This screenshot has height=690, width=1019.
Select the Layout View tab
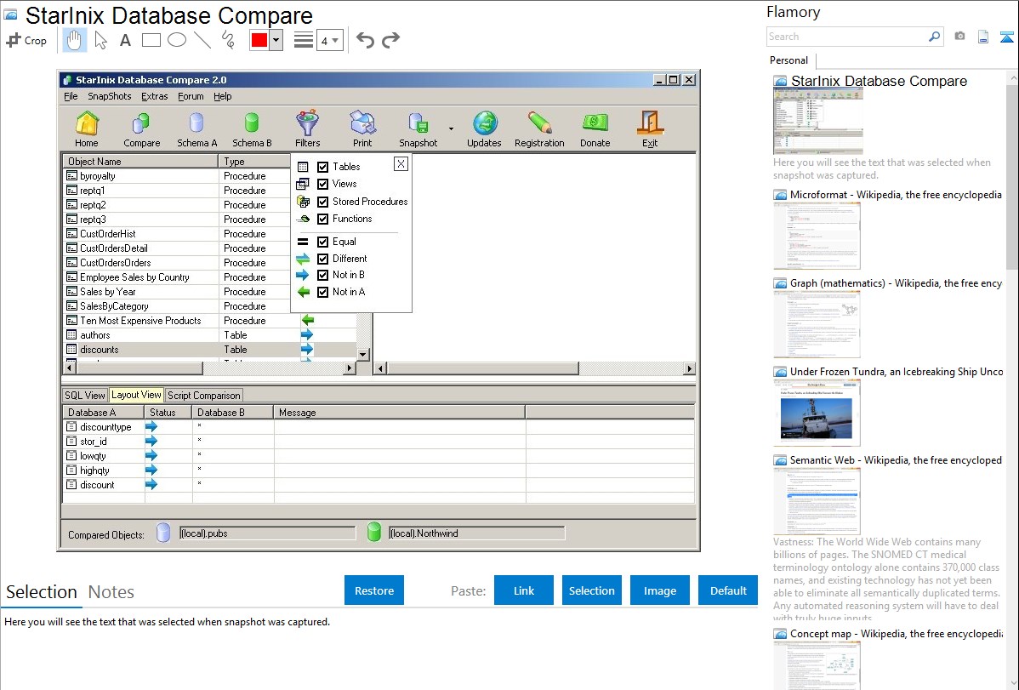click(x=136, y=395)
